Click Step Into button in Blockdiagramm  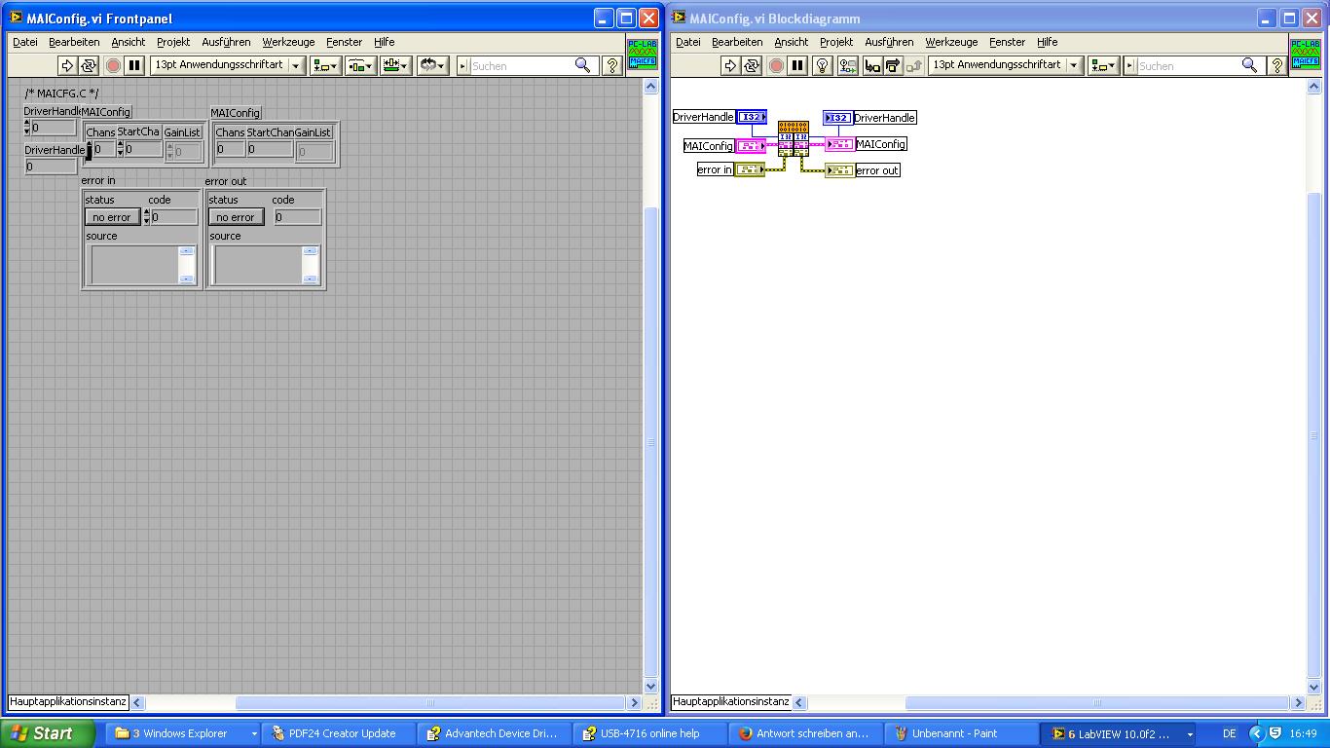coord(872,65)
